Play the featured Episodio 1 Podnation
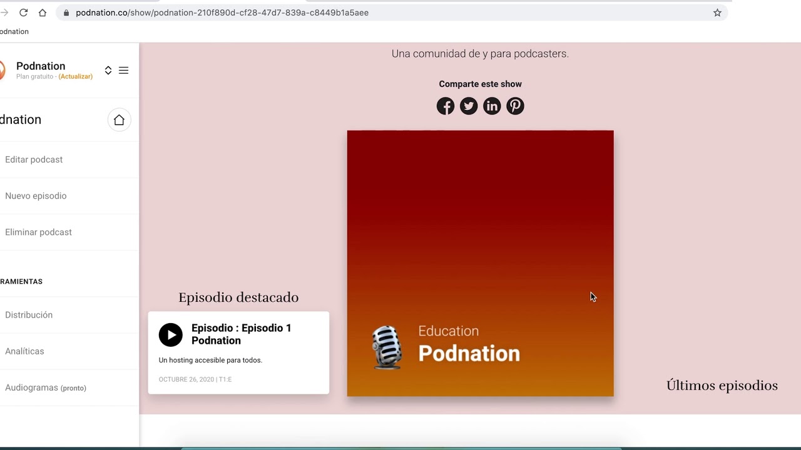This screenshot has height=450, width=801. pos(170,335)
